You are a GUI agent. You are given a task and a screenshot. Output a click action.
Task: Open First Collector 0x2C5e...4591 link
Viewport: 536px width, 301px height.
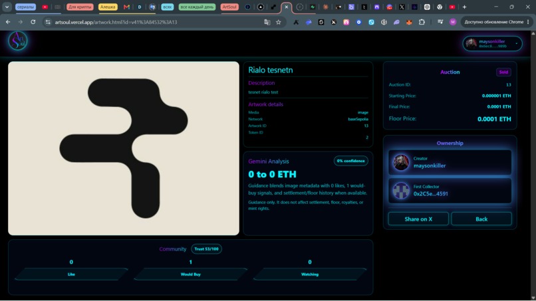pyautogui.click(x=430, y=194)
